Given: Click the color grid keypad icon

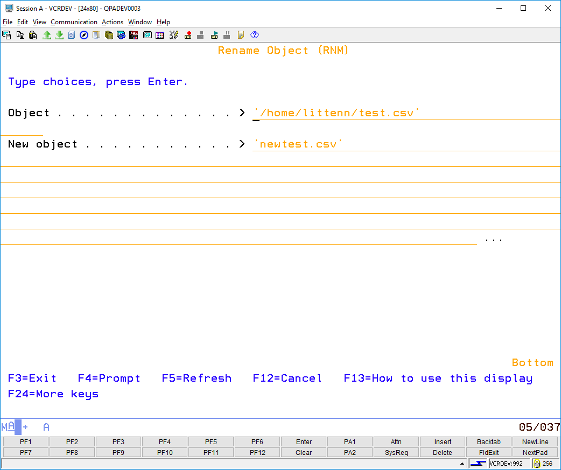Looking at the screenshot, I should click(x=160, y=35).
